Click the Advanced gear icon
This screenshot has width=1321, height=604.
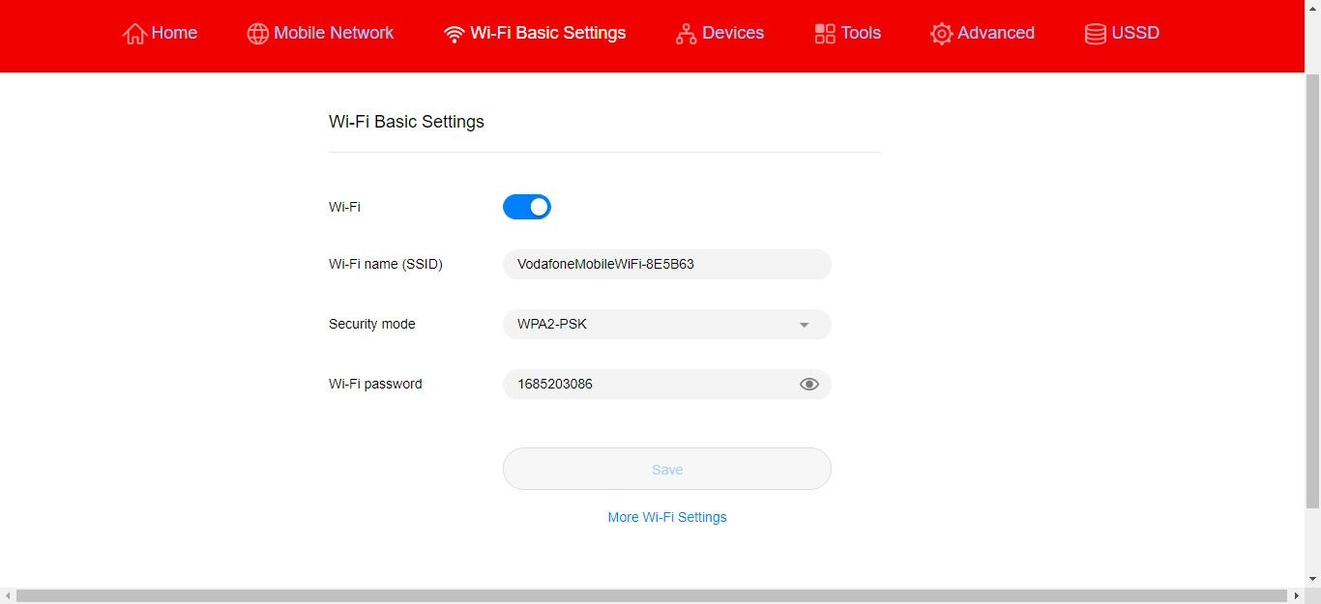tap(941, 34)
